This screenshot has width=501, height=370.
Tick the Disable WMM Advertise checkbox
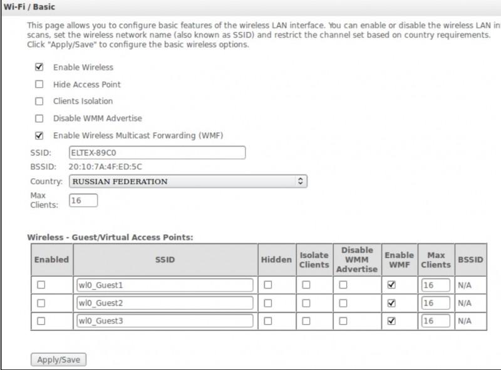coord(39,118)
